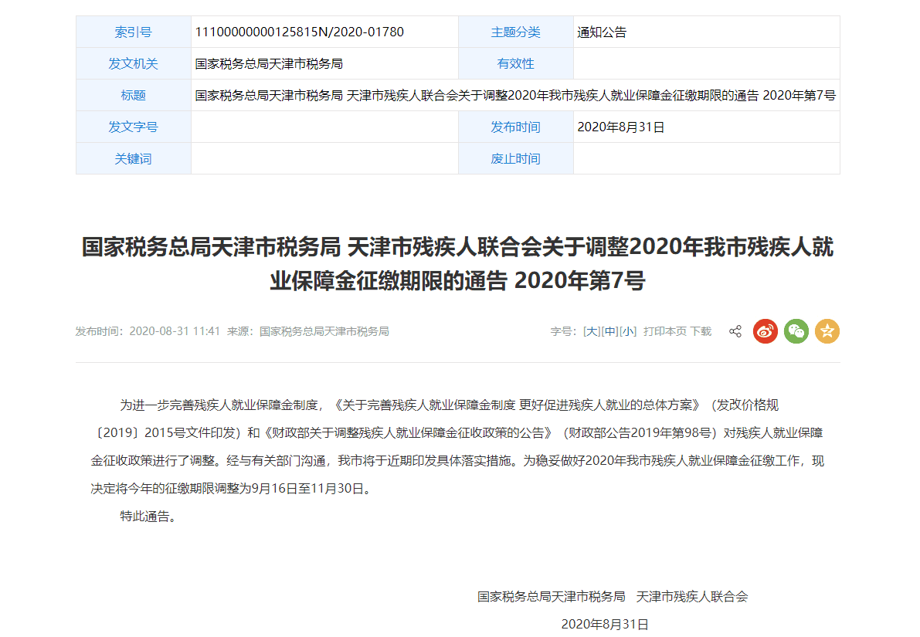Click the 索引号 label cell
This screenshot has width=920, height=637.
133,32
